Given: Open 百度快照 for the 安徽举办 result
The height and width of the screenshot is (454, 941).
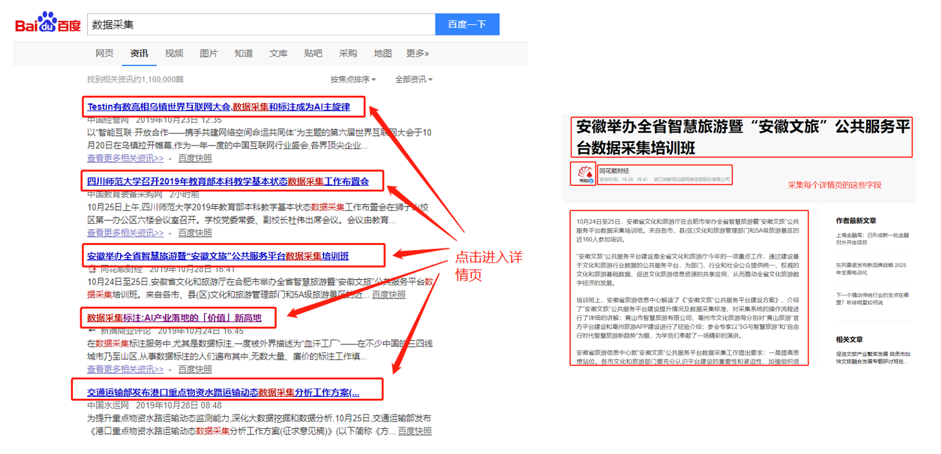Looking at the screenshot, I should pos(388,295).
